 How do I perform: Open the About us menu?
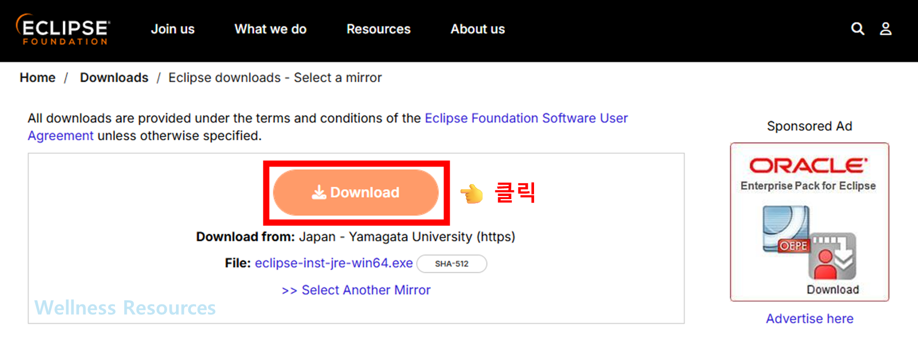[477, 29]
